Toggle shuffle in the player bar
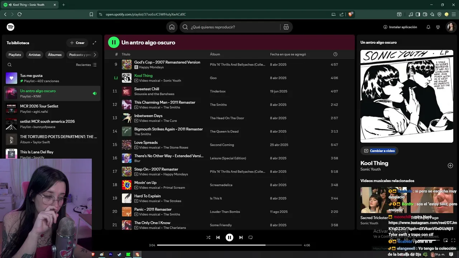Image resolution: width=459 pixels, height=258 pixels. (x=208, y=237)
